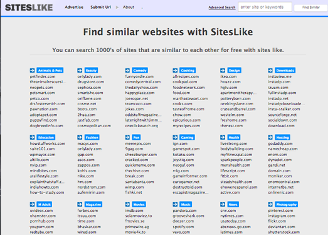Click arrow icon beside Fashion category
The height and width of the screenshot is (235, 328).
[80, 137]
